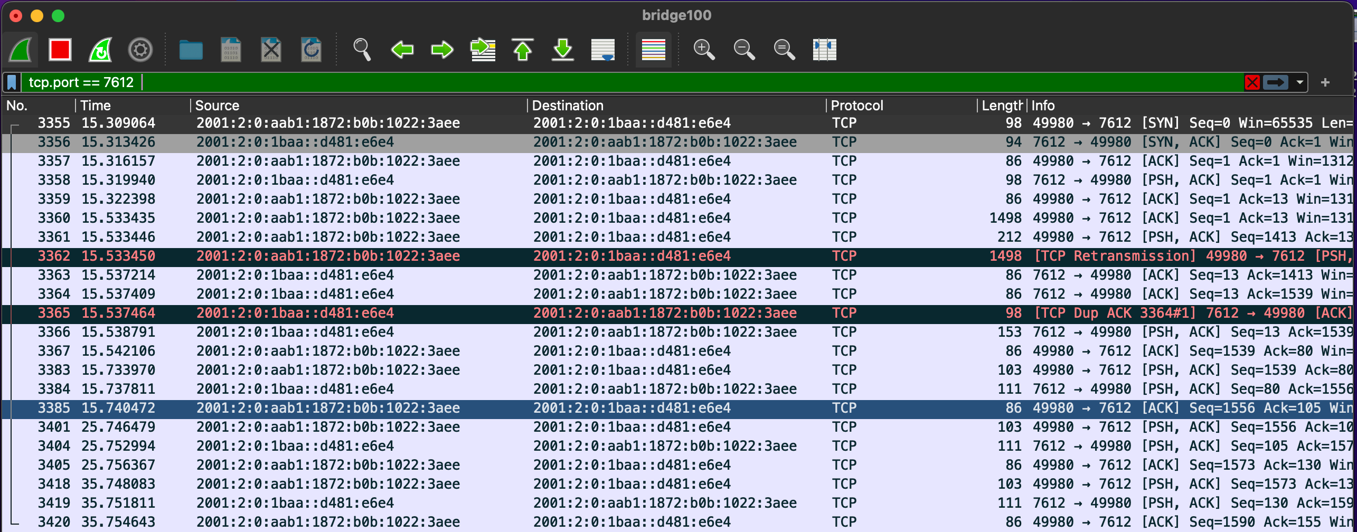Sort by Protocol column header
The width and height of the screenshot is (1357, 532).
pyautogui.click(x=902, y=106)
